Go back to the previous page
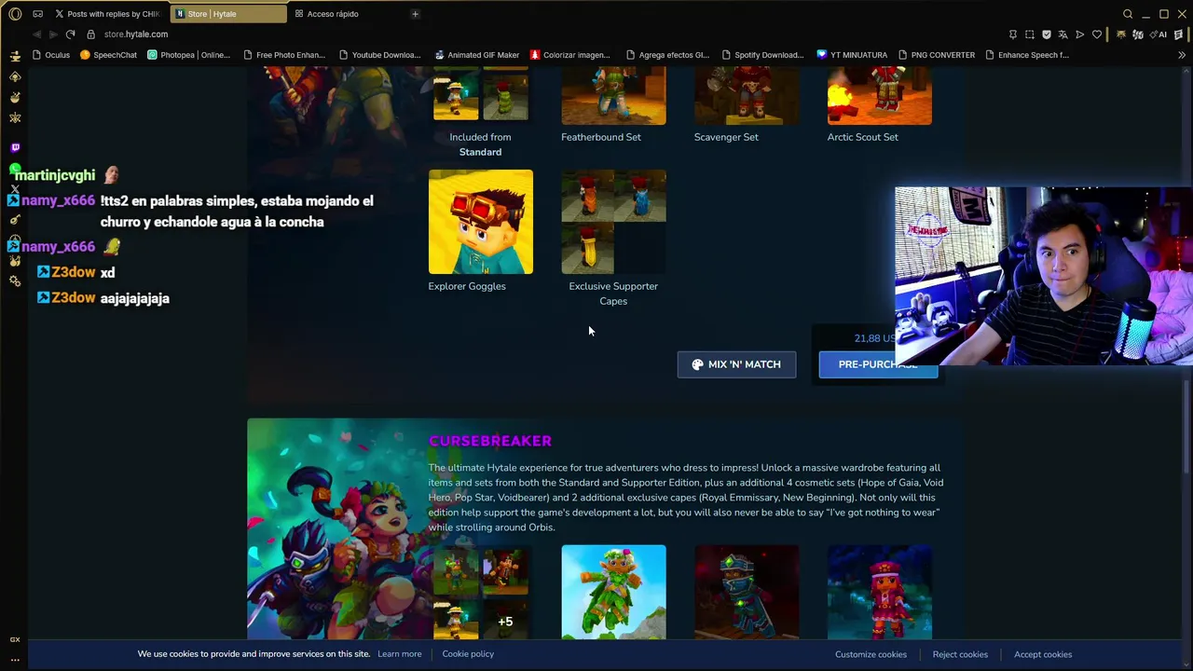The width and height of the screenshot is (1193, 671). click(x=37, y=34)
